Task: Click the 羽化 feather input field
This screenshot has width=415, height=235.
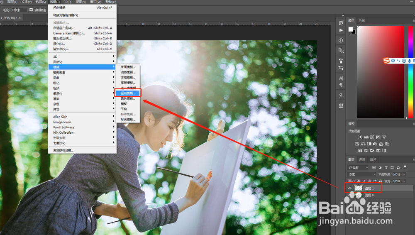Action: coord(19,10)
